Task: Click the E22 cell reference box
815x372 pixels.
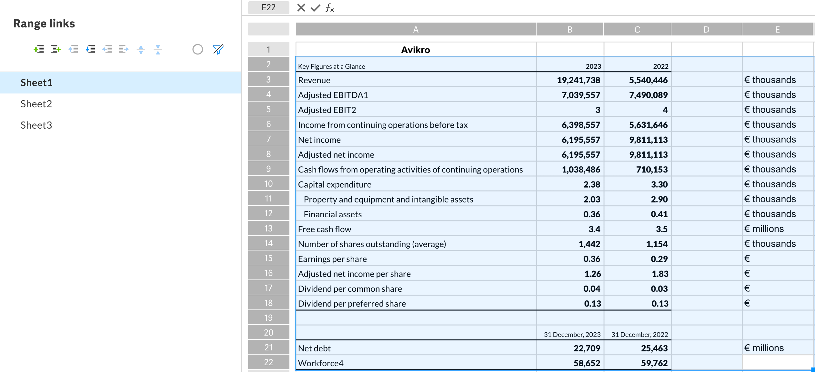Action: pos(268,7)
